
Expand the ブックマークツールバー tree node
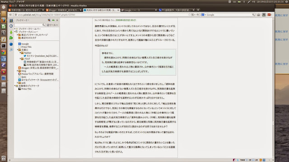click(x=15, y=29)
